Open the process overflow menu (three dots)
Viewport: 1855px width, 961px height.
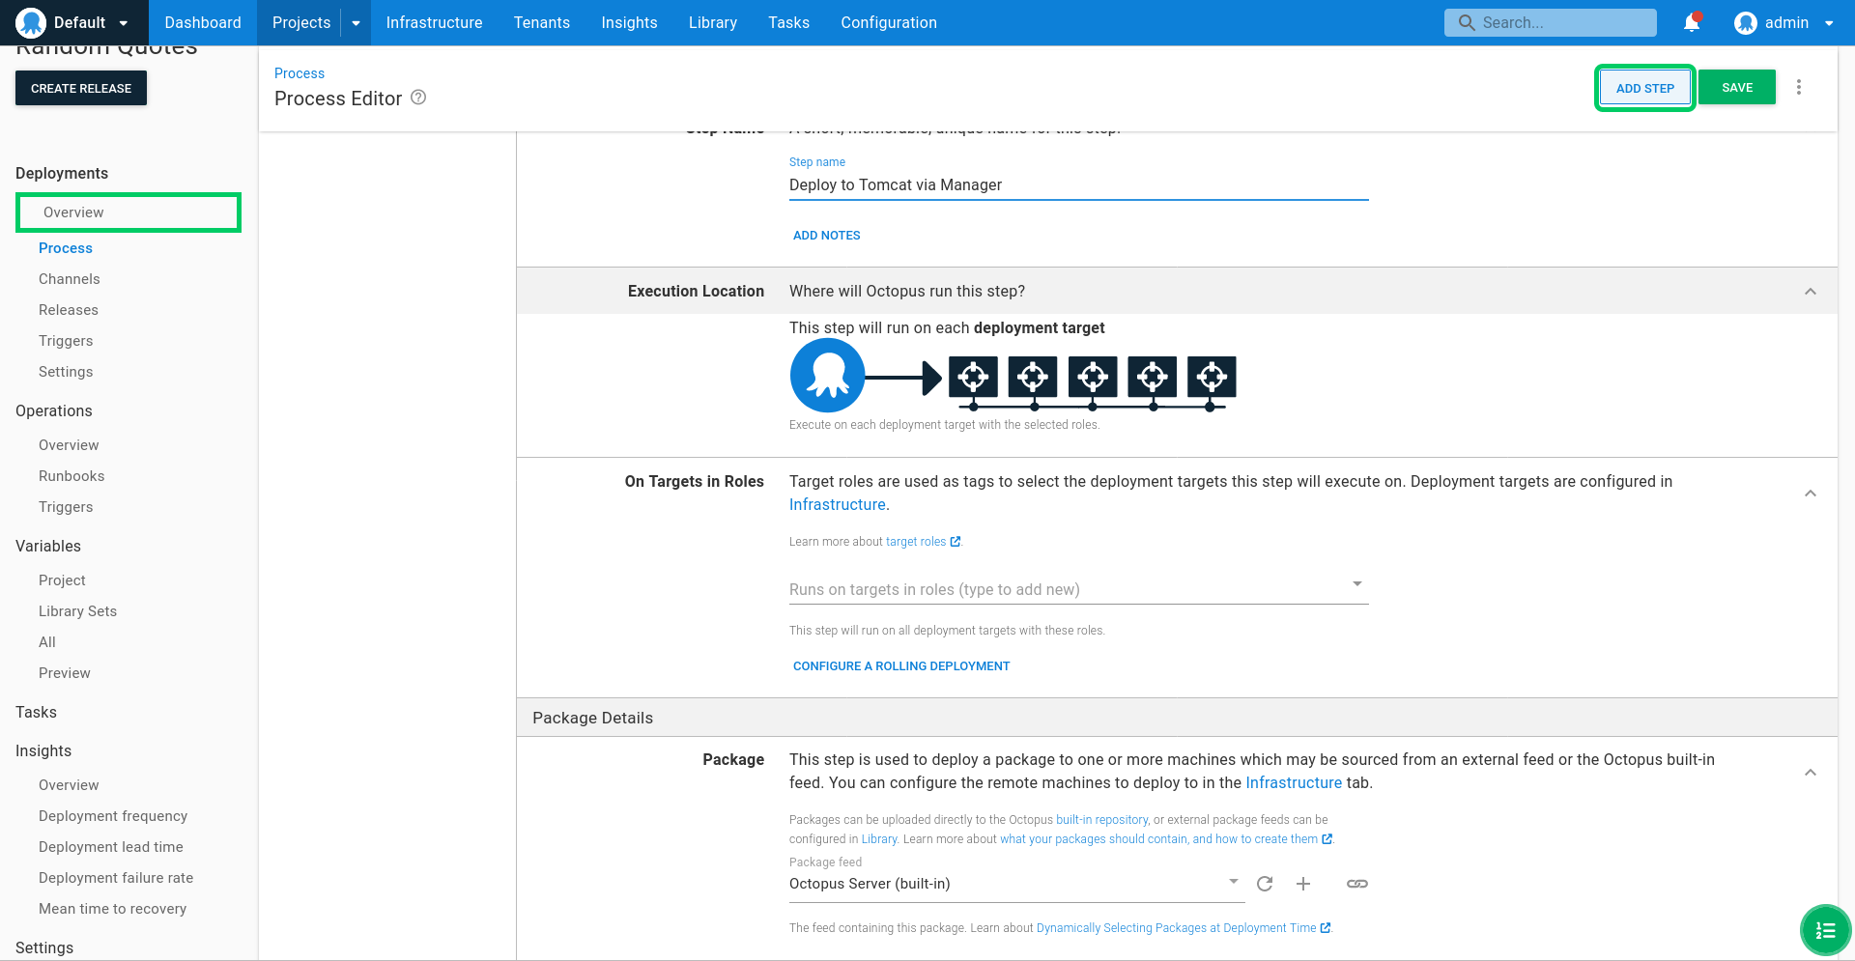[1799, 87]
